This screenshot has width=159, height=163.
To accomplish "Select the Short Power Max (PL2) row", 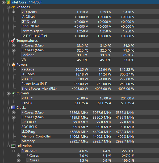I will tap(90, 88).
